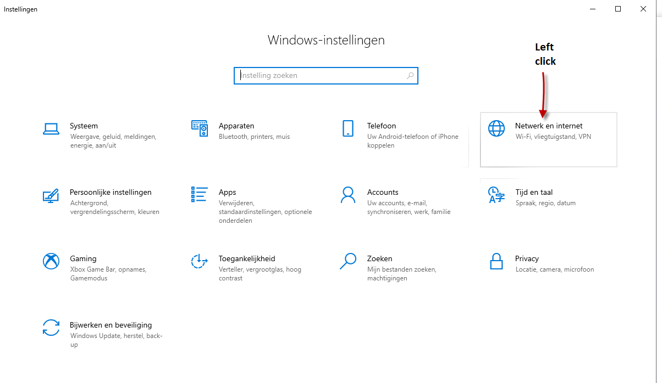
Task: Open 'Netwerk en internet' title
Action: [549, 126]
